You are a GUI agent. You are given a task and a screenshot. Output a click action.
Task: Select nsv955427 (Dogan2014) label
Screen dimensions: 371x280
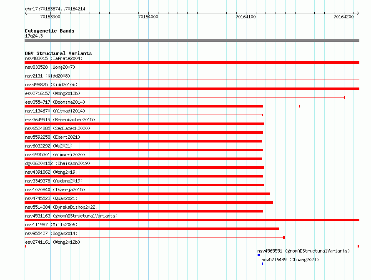click(x=51, y=233)
